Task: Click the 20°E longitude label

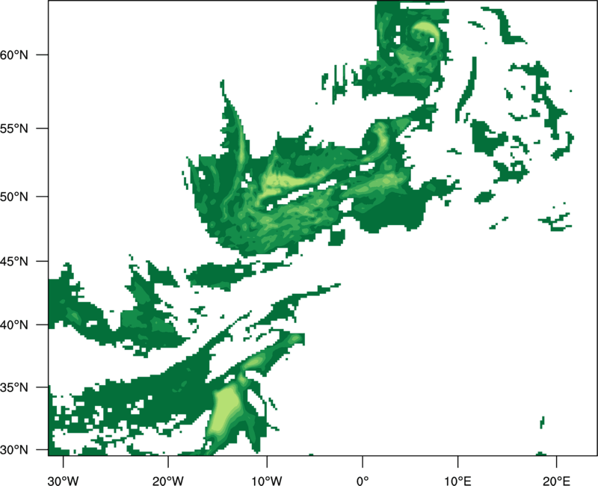Action: pos(556,481)
